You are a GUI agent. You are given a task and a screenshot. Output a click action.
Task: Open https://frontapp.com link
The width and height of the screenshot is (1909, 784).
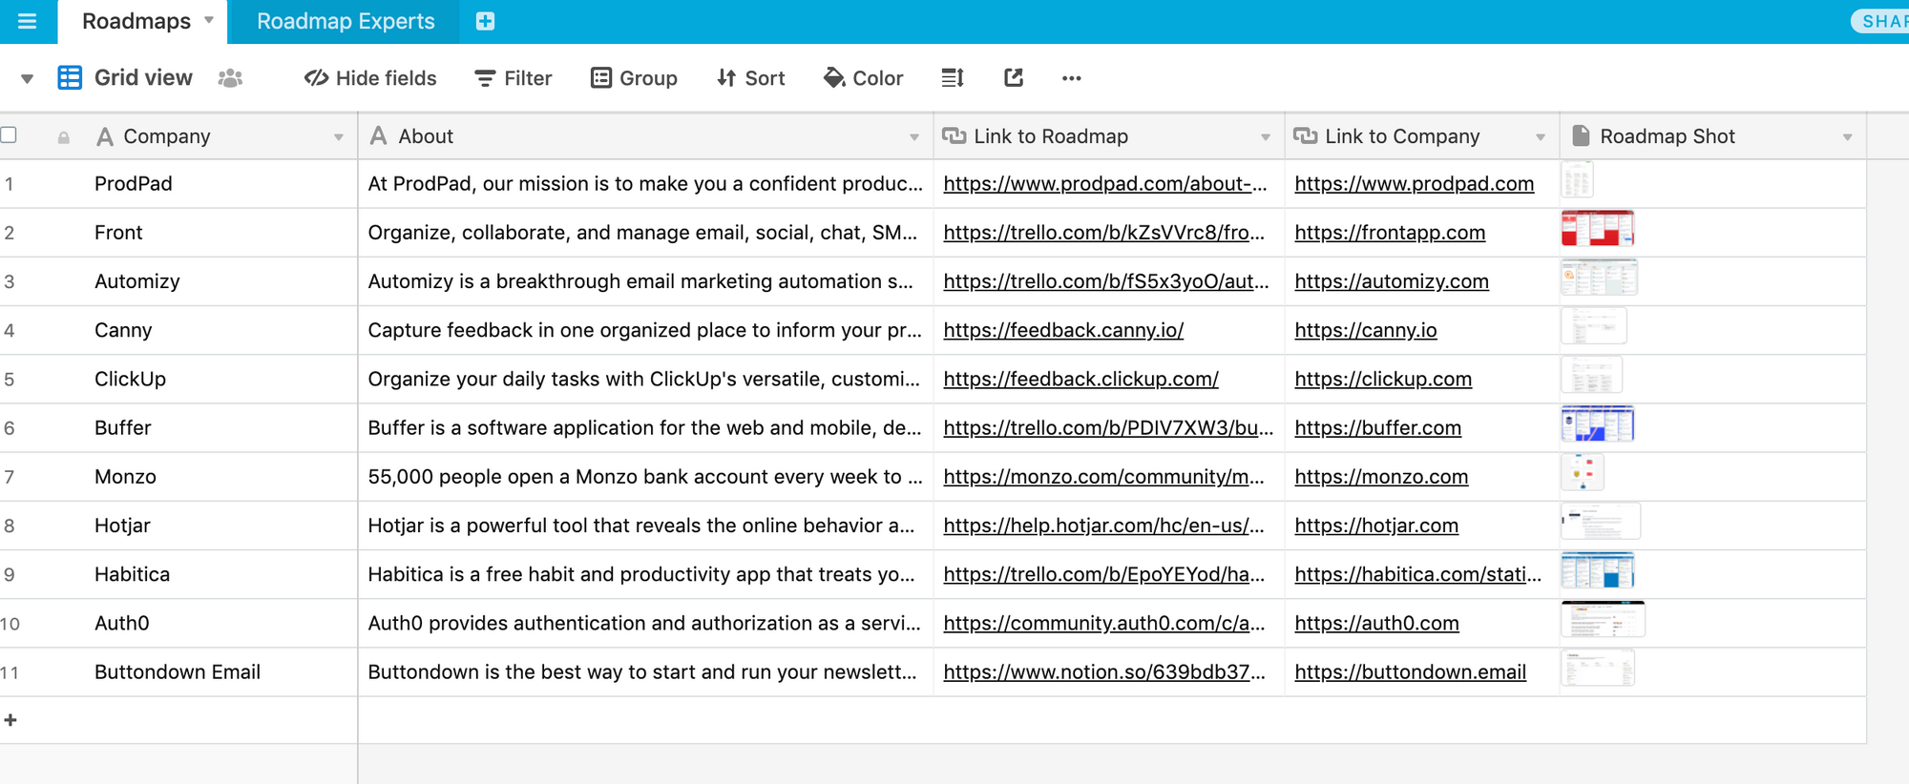(1390, 232)
